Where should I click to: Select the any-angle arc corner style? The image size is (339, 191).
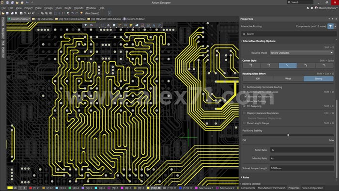324,65
